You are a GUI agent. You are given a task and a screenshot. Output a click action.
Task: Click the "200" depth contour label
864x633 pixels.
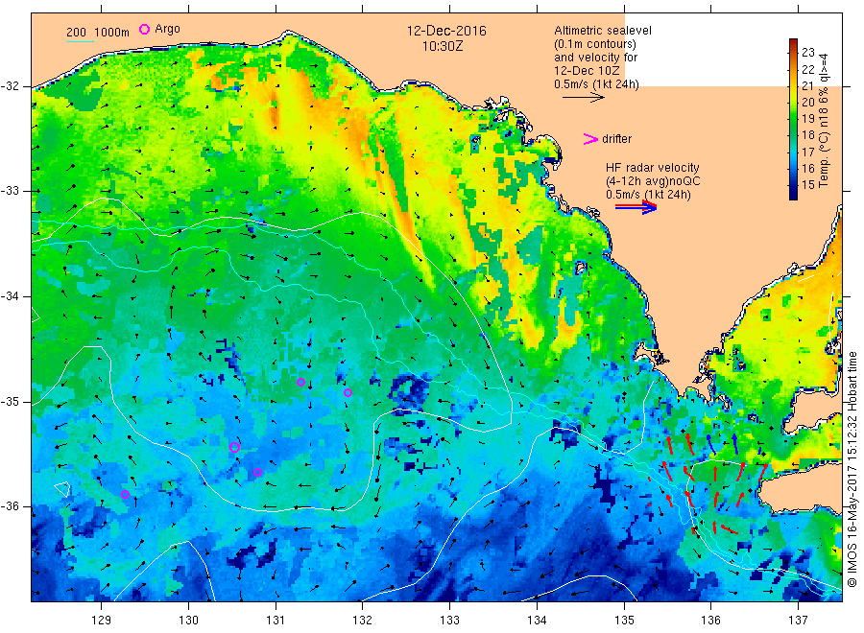tap(76, 33)
